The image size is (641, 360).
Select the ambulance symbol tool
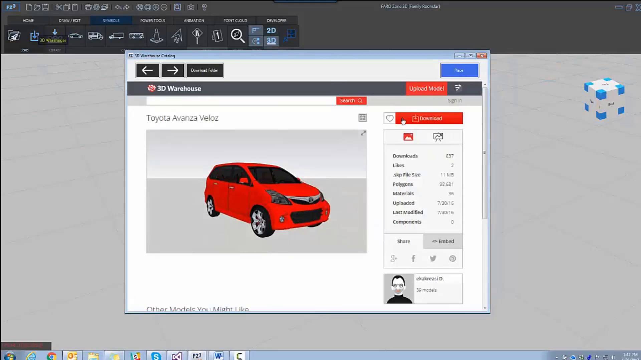click(x=95, y=36)
